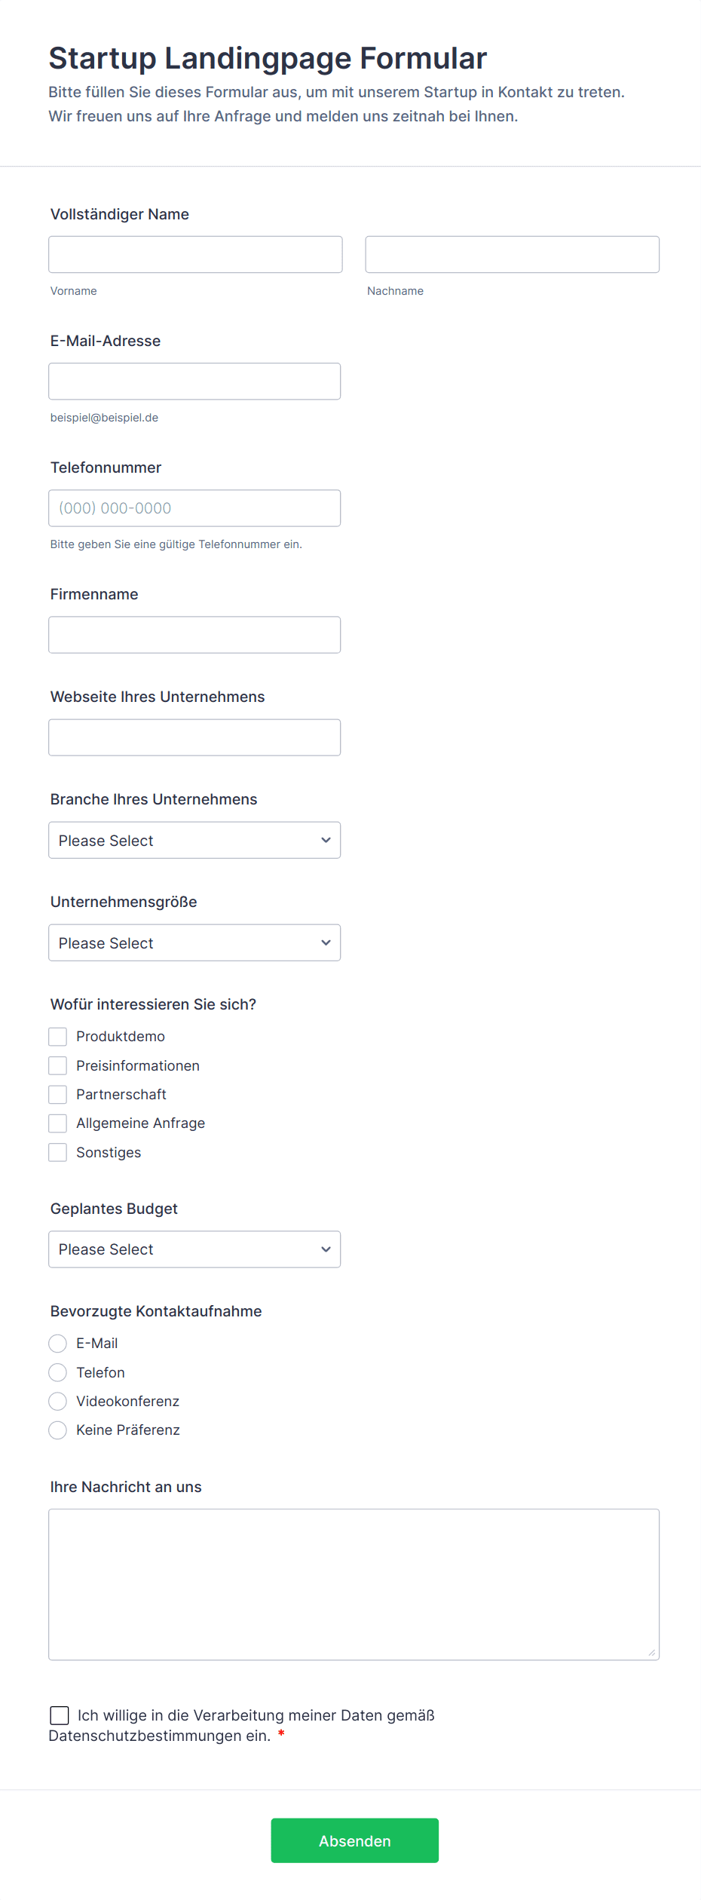The height and width of the screenshot is (1900, 701).
Task: Focus the Webseite Ihres Unternehmens field
Action: tap(194, 737)
